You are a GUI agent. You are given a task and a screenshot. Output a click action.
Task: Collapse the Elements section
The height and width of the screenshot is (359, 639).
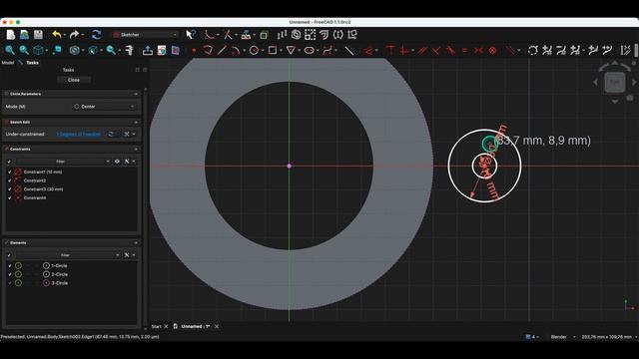[x=136, y=242]
